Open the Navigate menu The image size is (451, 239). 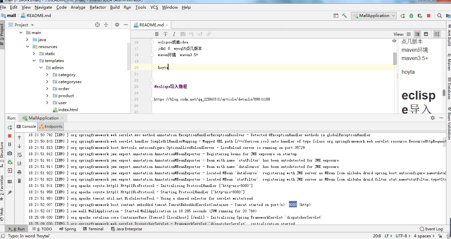coord(43,7)
